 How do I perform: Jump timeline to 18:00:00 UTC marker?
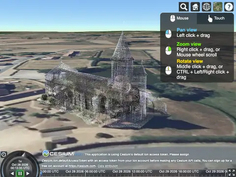[x=179, y=172]
